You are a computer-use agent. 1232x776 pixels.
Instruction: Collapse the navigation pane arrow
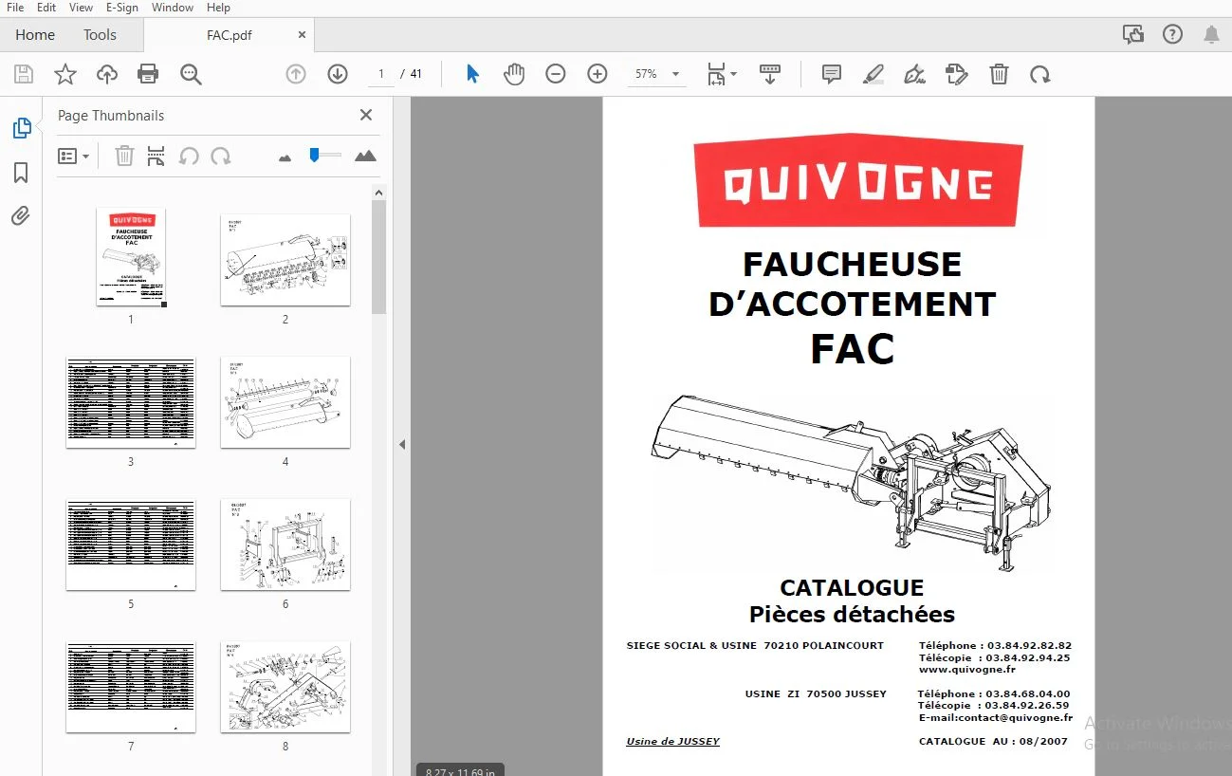[402, 444]
